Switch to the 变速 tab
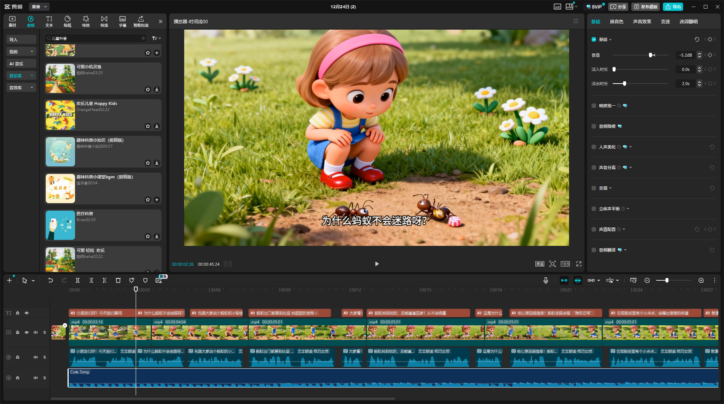 pos(665,22)
